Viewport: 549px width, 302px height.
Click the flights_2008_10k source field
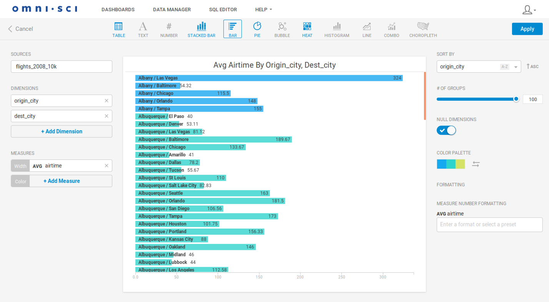(x=62, y=66)
